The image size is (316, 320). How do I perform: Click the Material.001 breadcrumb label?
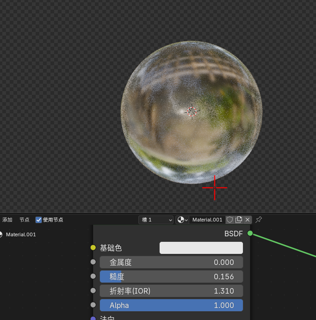click(21, 234)
